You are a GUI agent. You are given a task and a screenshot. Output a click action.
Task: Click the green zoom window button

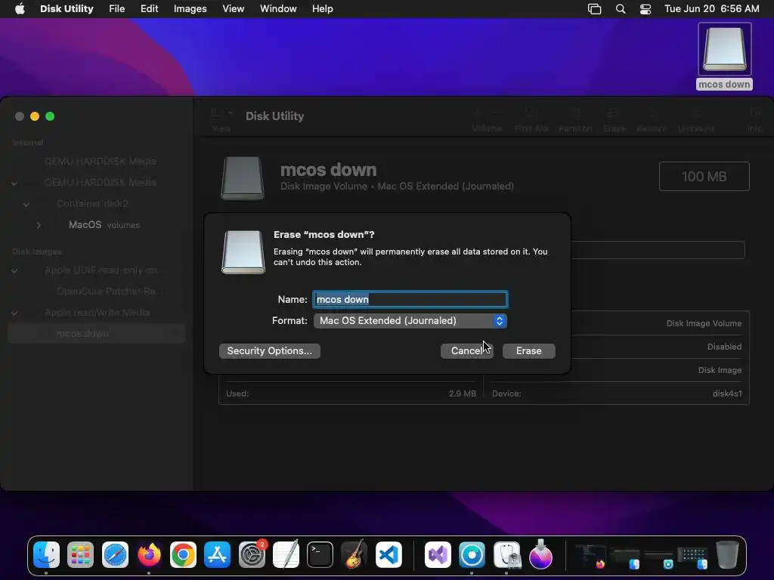point(50,116)
